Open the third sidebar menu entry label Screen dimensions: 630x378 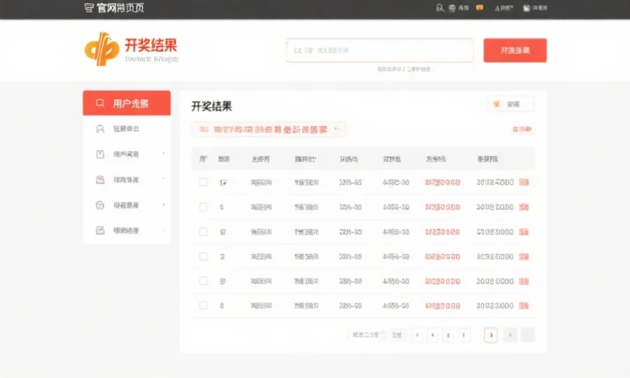tap(126, 180)
